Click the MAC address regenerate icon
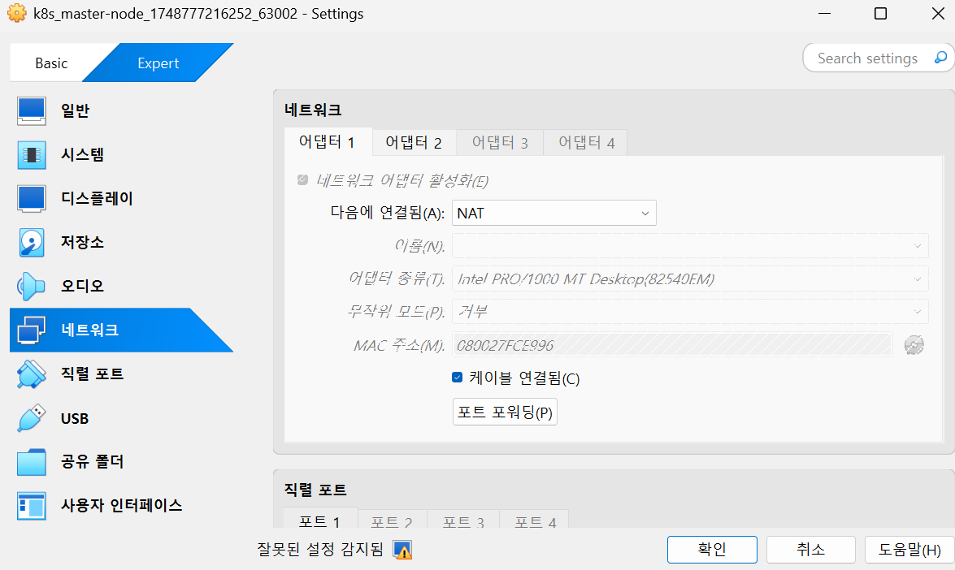Image resolution: width=955 pixels, height=570 pixels. coord(914,345)
